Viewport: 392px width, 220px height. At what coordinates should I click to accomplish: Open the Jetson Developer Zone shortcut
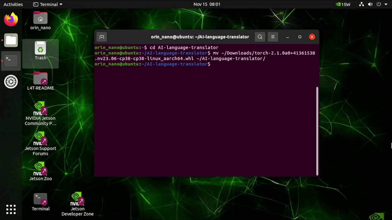pos(77,198)
